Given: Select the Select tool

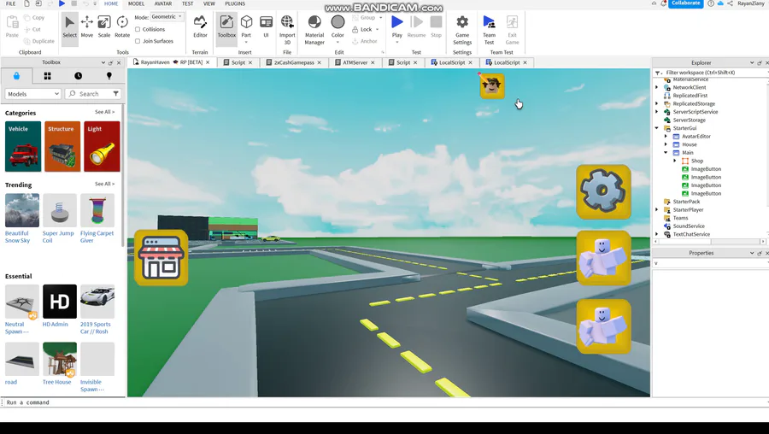Looking at the screenshot, I should pos(70,27).
